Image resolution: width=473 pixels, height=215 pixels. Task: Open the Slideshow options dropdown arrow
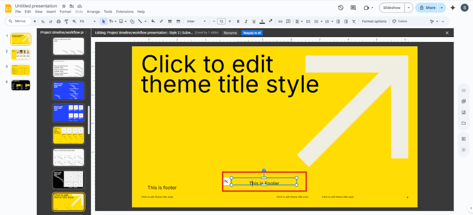pyautogui.click(x=408, y=8)
